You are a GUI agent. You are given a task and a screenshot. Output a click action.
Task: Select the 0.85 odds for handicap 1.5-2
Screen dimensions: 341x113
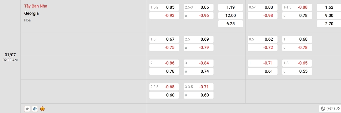[x=164, y=8]
